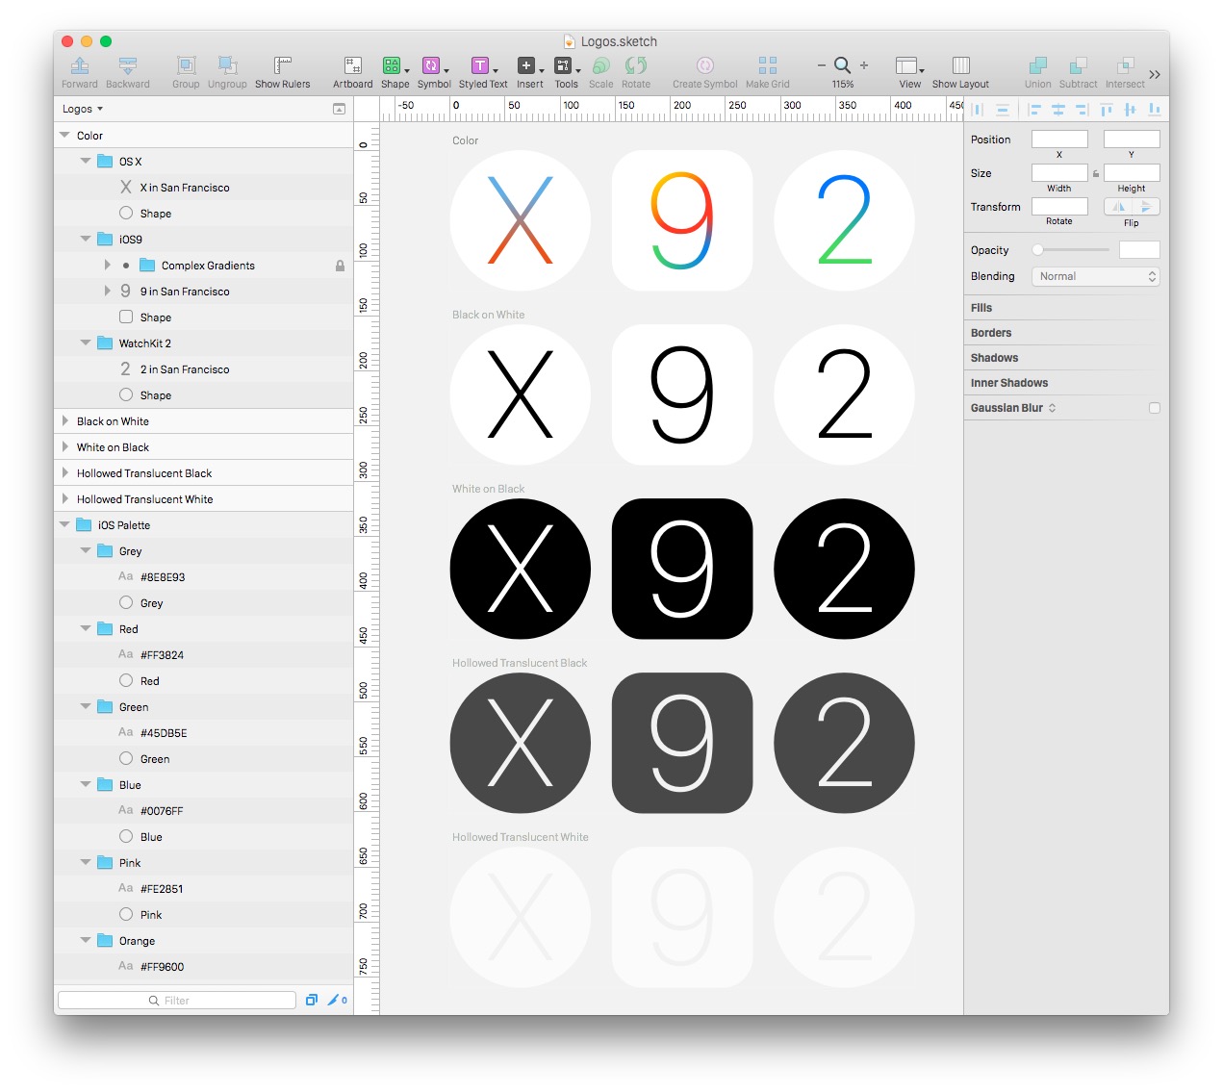Viewport: 1223px width, 1092px height.
Task: Click the Forward toolbar icon
Action: coord(80,66)
